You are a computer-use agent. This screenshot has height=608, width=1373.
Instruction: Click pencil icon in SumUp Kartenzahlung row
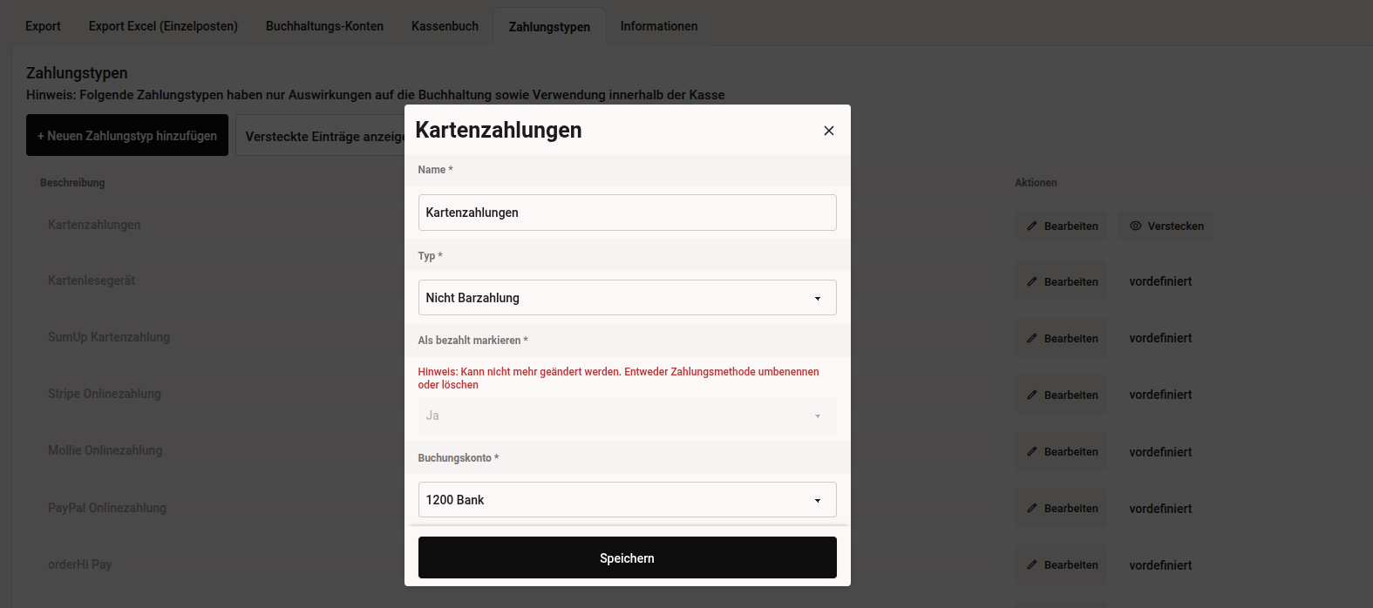coord(1032,339)
